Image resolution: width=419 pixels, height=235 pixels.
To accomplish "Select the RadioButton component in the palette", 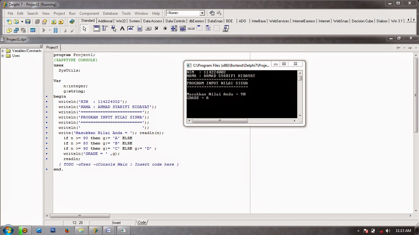I will click(x=165, y=29).
